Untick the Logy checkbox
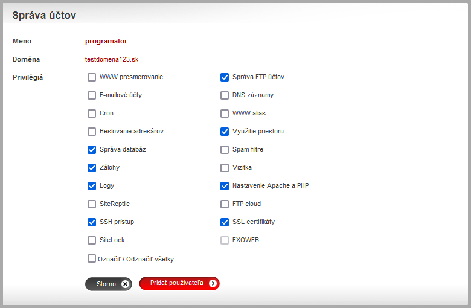 (92, 186)
